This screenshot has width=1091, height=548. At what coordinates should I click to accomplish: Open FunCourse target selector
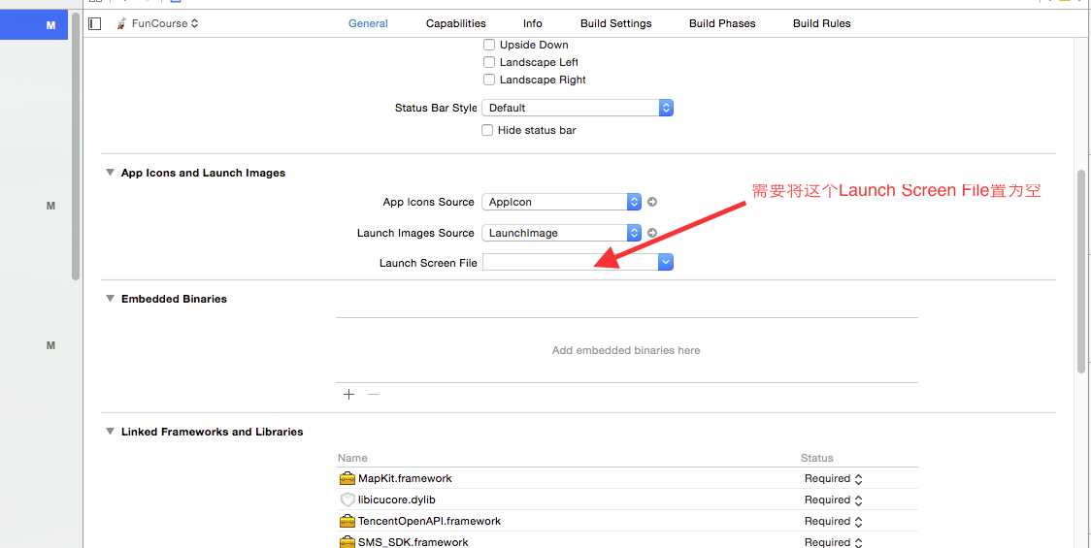tap(158, 23)
